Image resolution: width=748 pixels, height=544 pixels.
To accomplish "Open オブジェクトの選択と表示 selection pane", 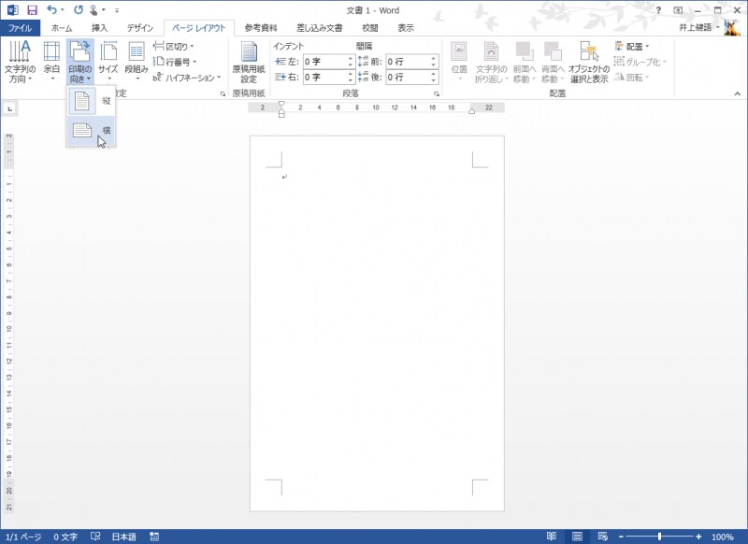I will pyautogui.click(x=589, y=62).
